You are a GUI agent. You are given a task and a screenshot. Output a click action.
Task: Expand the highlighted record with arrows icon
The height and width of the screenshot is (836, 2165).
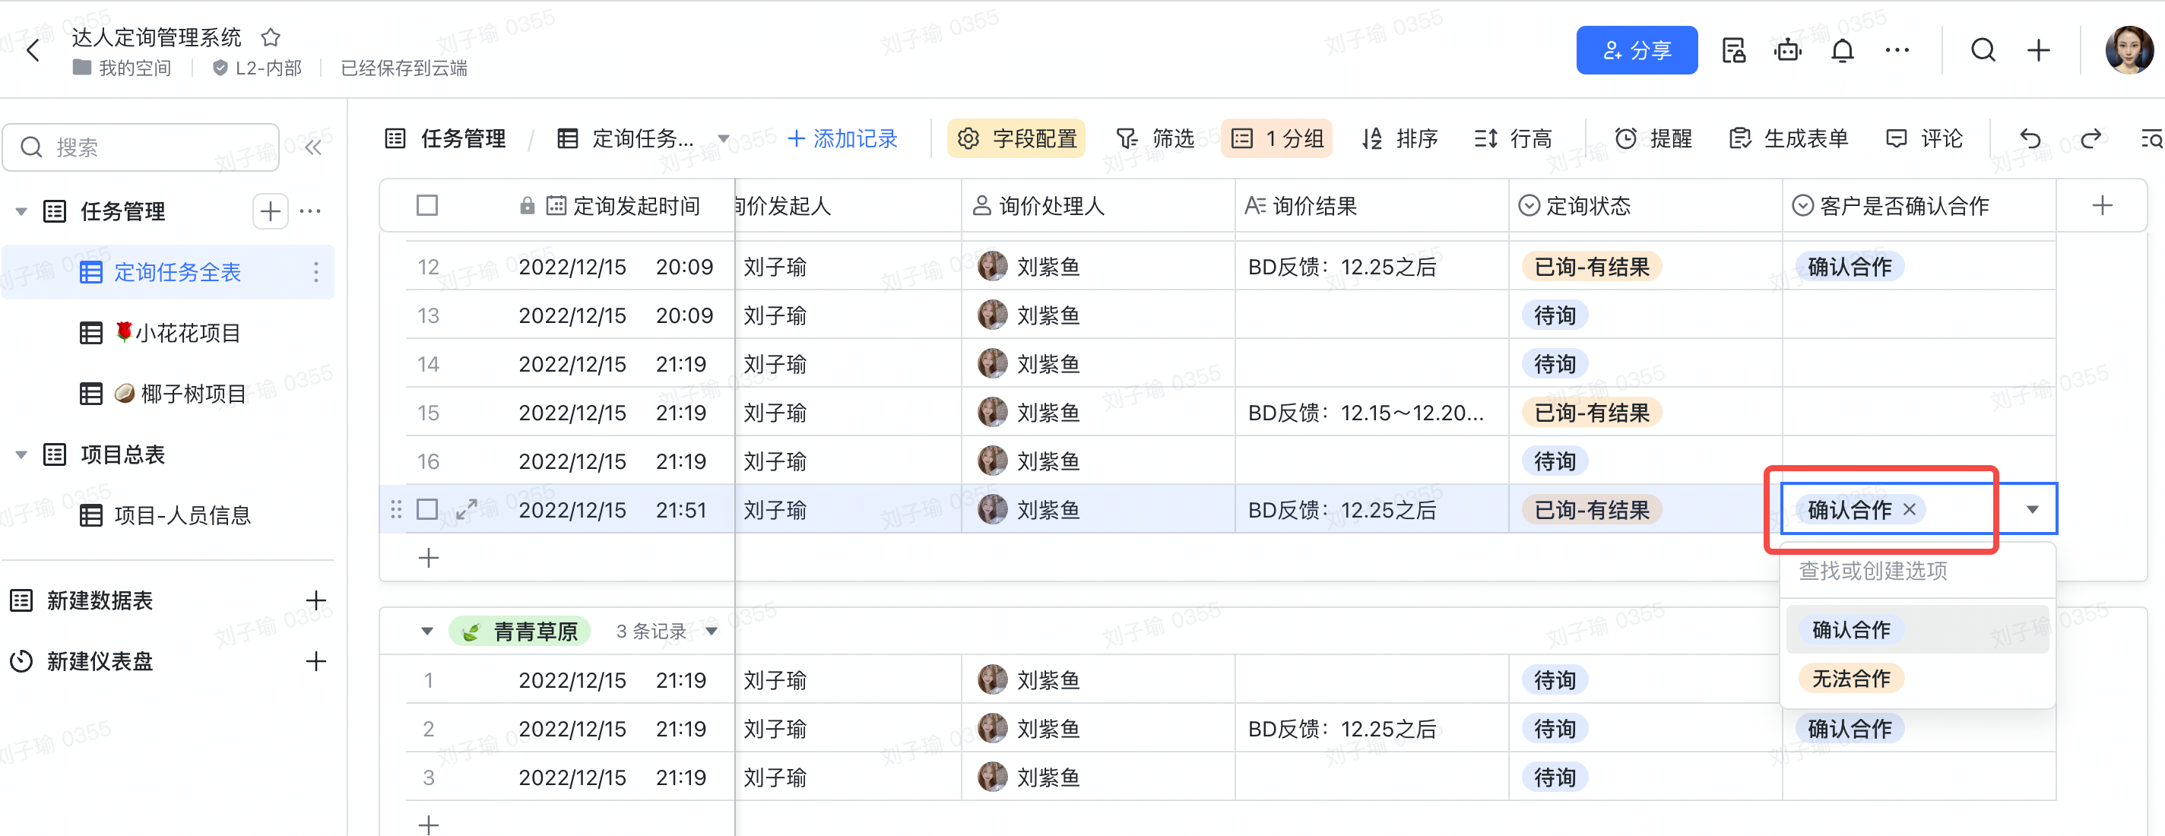(467, 509)
